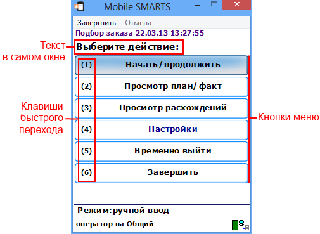Click the Mobile SMARTS window title text

(137, 7)
